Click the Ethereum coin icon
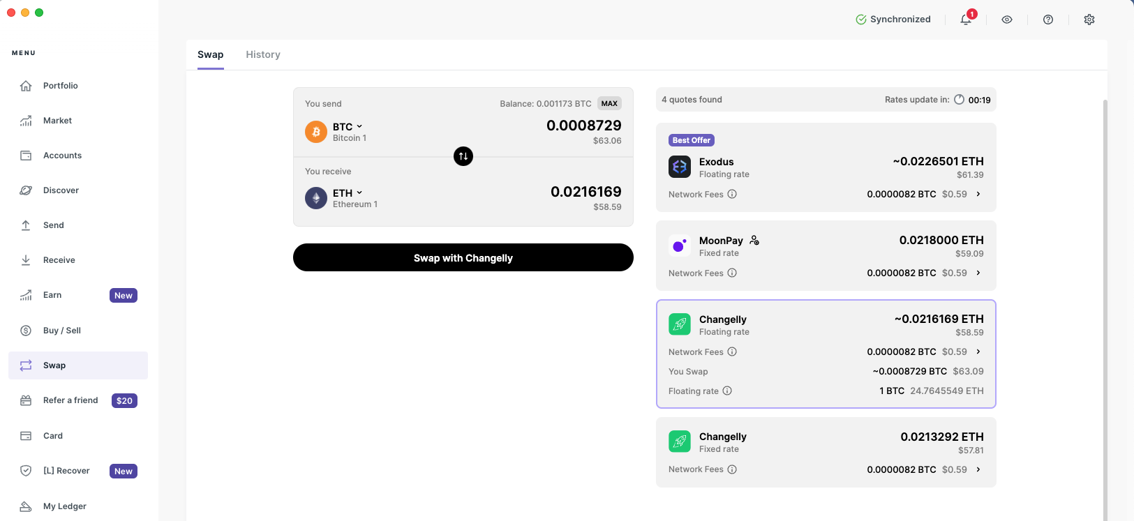1134x521 pixels. click(x=316, y=198)
